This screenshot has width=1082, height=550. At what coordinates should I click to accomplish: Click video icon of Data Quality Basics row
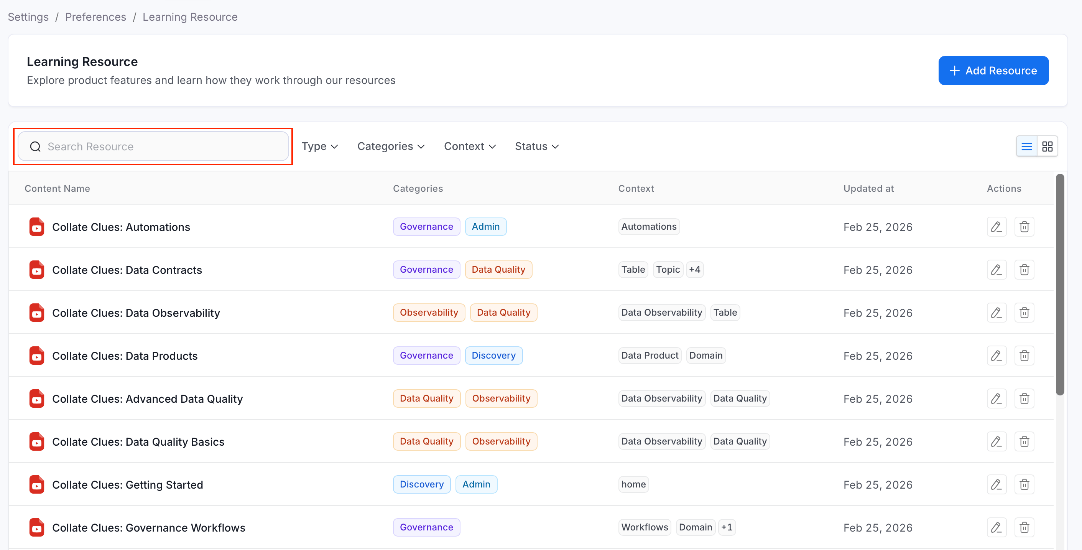click(36, 441)
